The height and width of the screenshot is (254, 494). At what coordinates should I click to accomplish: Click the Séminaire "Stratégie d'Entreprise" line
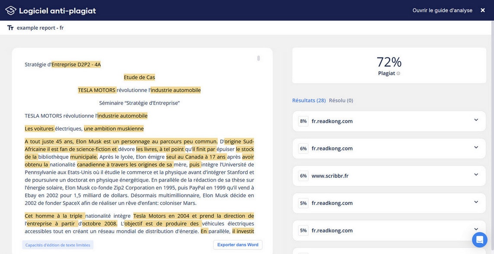(139, 103)
